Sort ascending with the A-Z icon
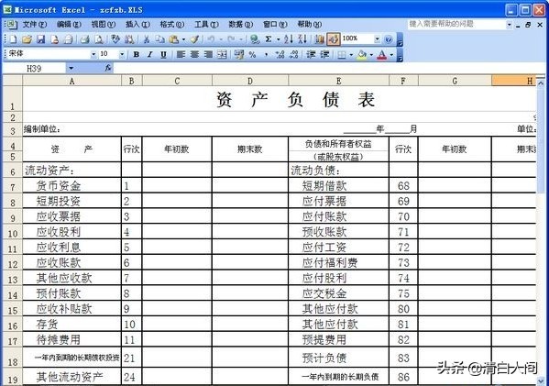The image size is (549, 386). point(289,39)
